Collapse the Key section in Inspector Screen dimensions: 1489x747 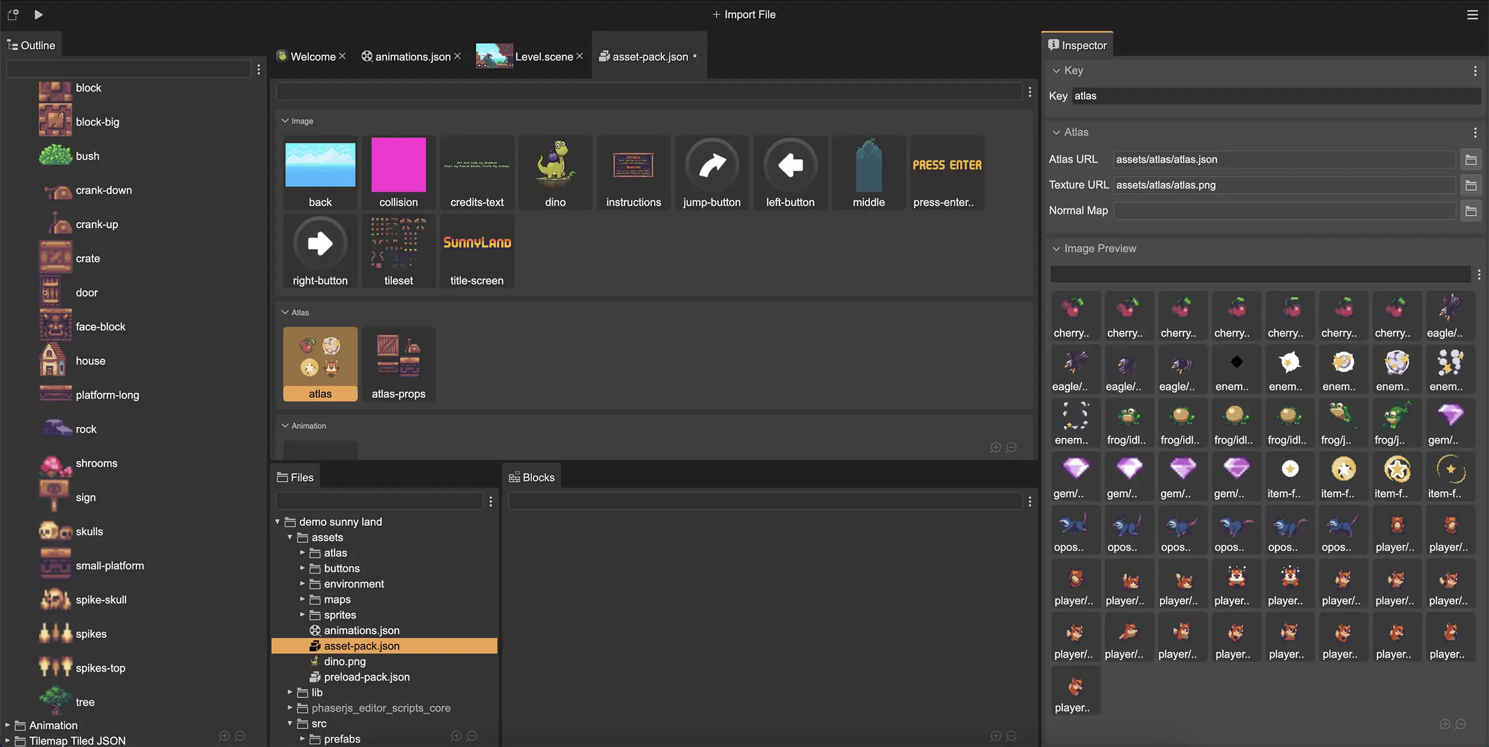pyautogui.click(x=1056, y=71)
